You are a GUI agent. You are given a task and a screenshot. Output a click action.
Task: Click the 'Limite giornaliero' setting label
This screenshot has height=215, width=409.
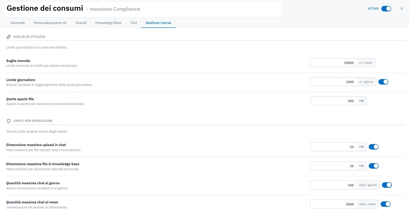click(21, 80)
